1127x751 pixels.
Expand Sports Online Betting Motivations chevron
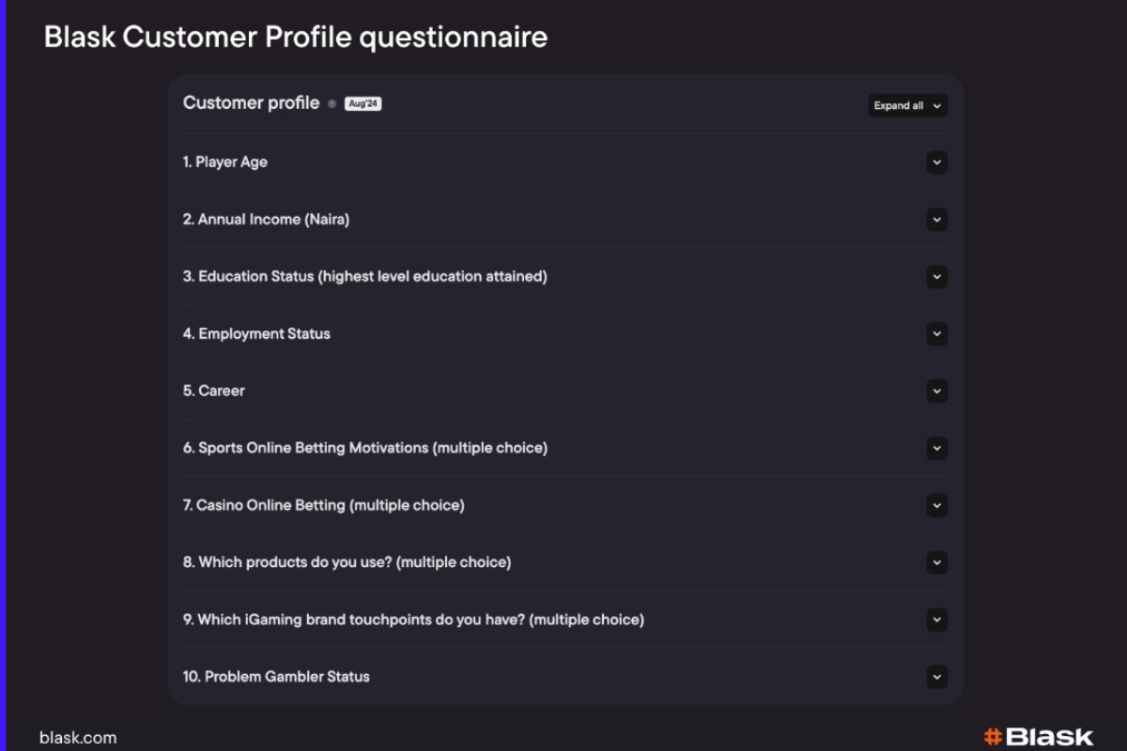(x=936, y=449)
